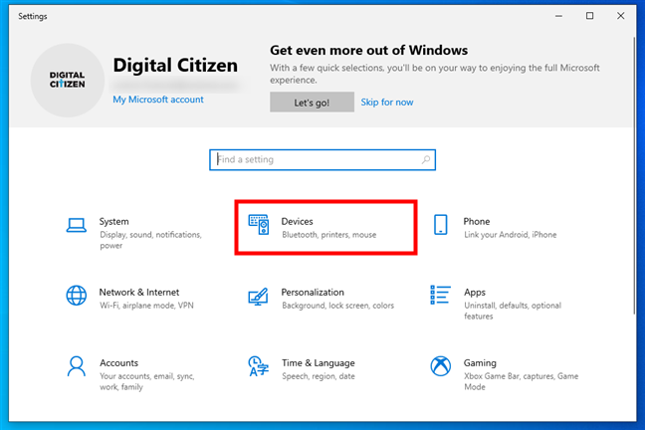Click 'Wi-Fi, airplane mode, VPN' description
The height and width of the screenshot is (430, 645).
coord(146,306)
